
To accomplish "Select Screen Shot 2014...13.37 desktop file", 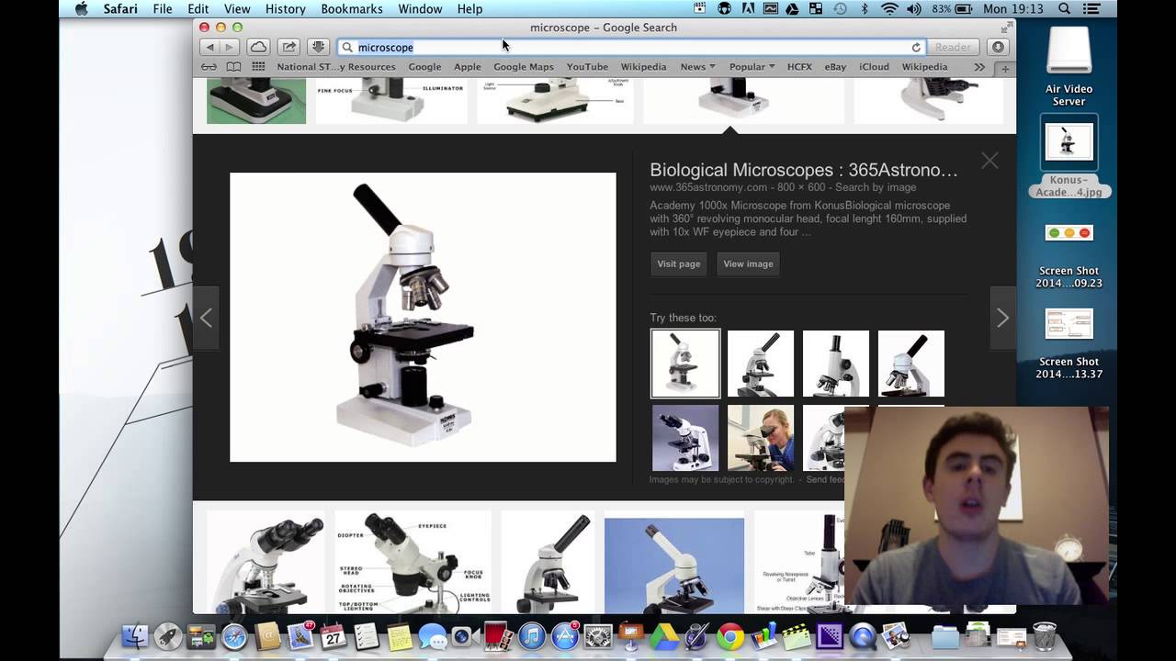I will [1069, 343].
